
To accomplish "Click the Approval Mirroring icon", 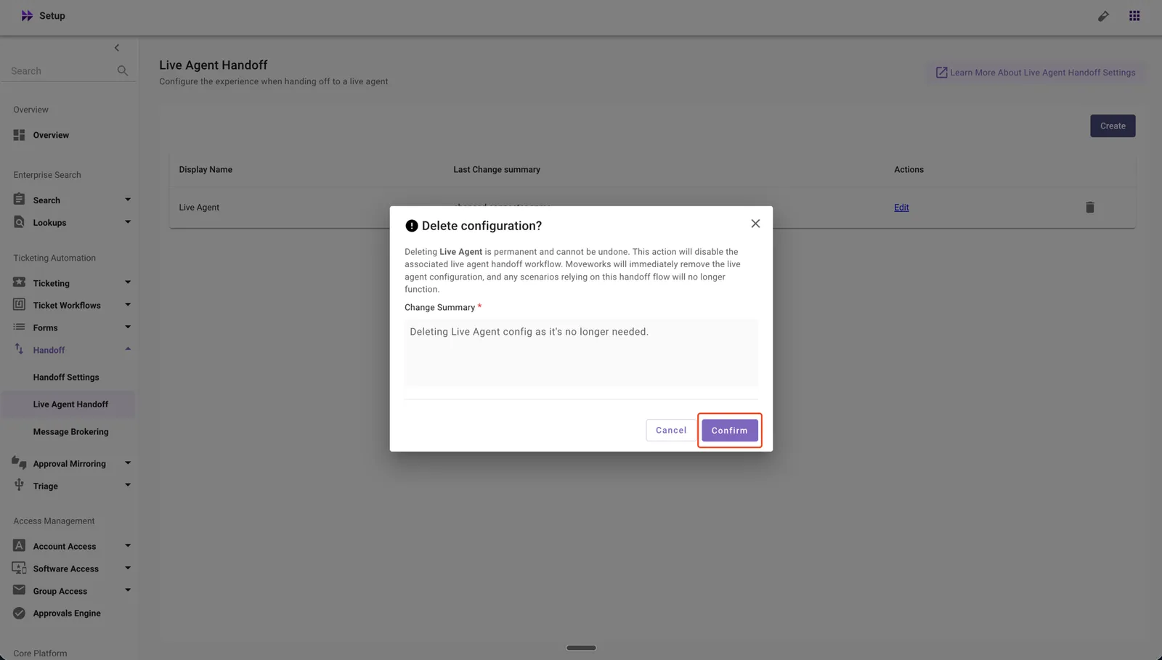I will pos(19,463).
